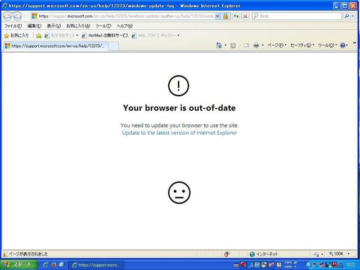Open the ツール(O) command bar menu
The image size is (360, 270).
(327, 45)
